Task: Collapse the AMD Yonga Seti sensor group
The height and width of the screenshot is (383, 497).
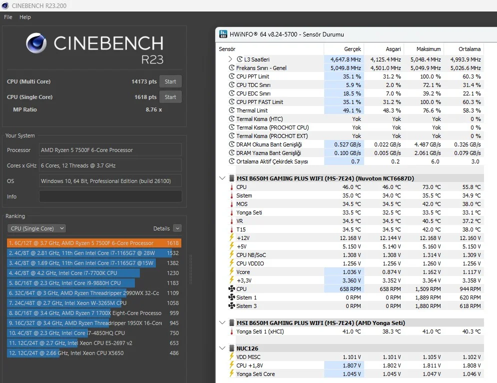Action: click(x=222, y=322)
